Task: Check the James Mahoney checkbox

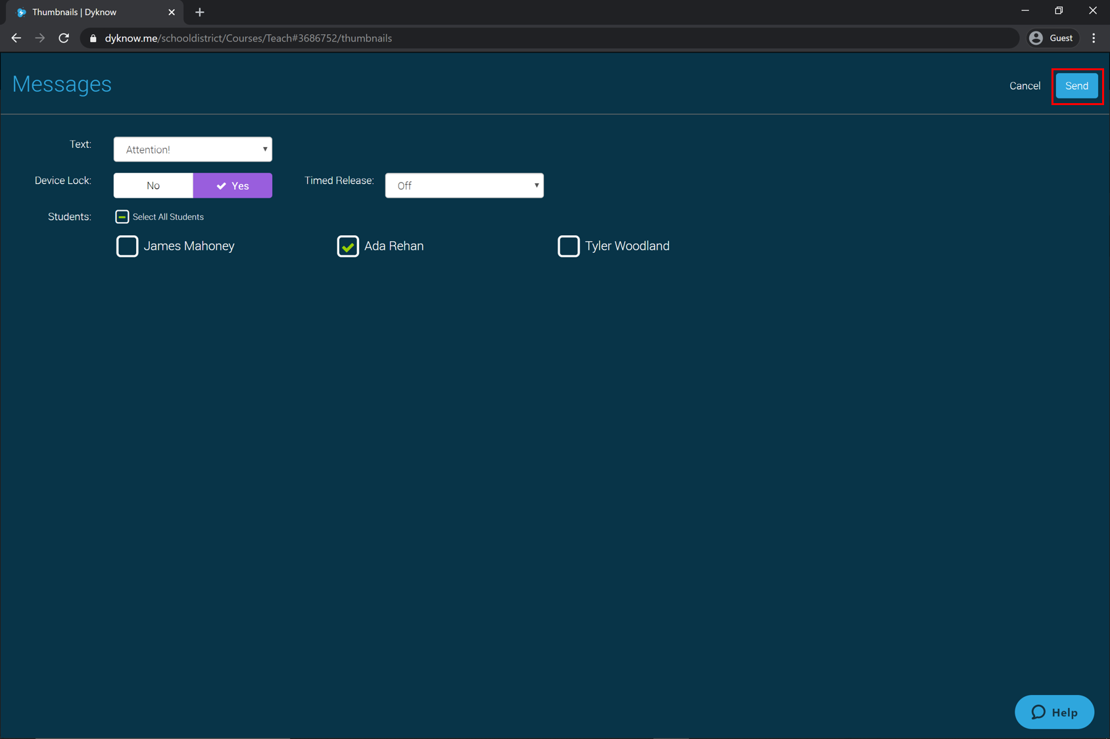Action: (x=128, y=246)
